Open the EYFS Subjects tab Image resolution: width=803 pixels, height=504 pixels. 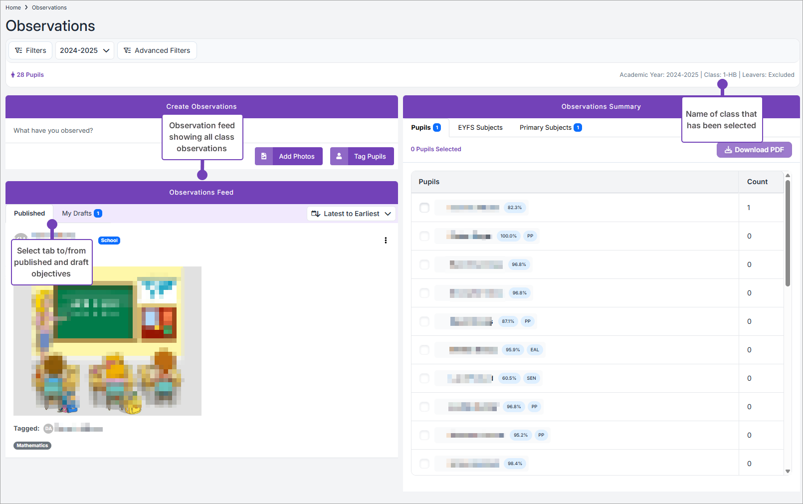coord(480,128)
